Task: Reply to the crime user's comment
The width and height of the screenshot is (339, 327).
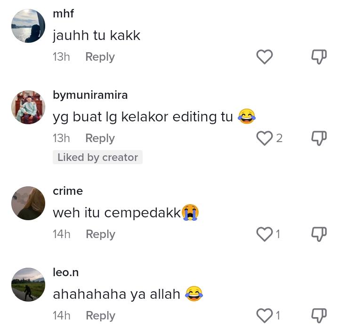Action: pos(100,234)
